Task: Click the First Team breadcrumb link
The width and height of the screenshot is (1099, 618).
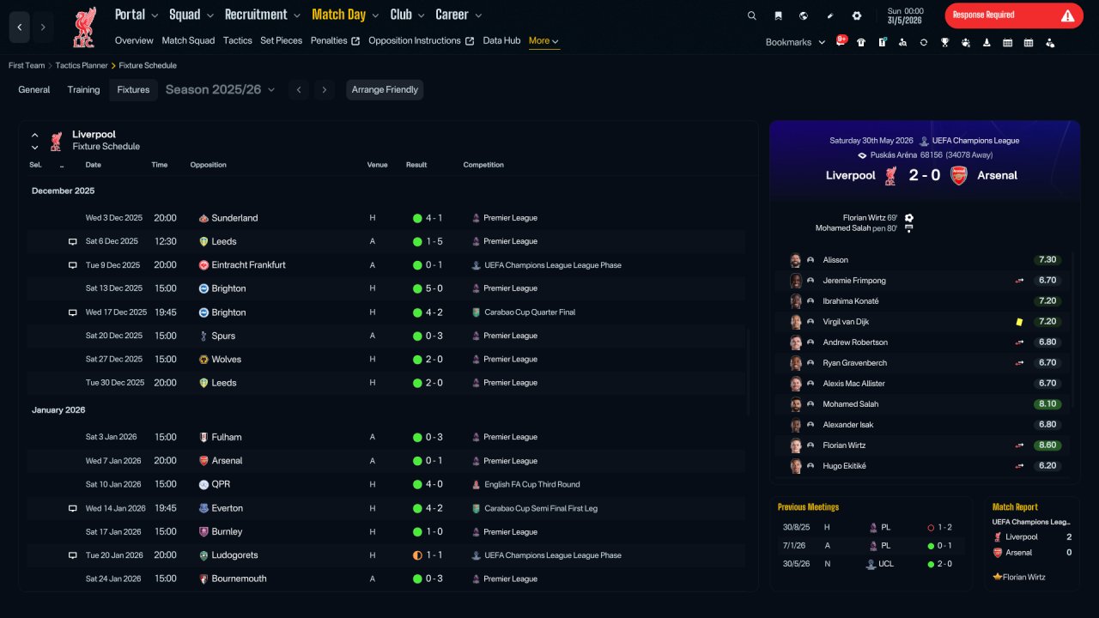Action: [27, 65]
